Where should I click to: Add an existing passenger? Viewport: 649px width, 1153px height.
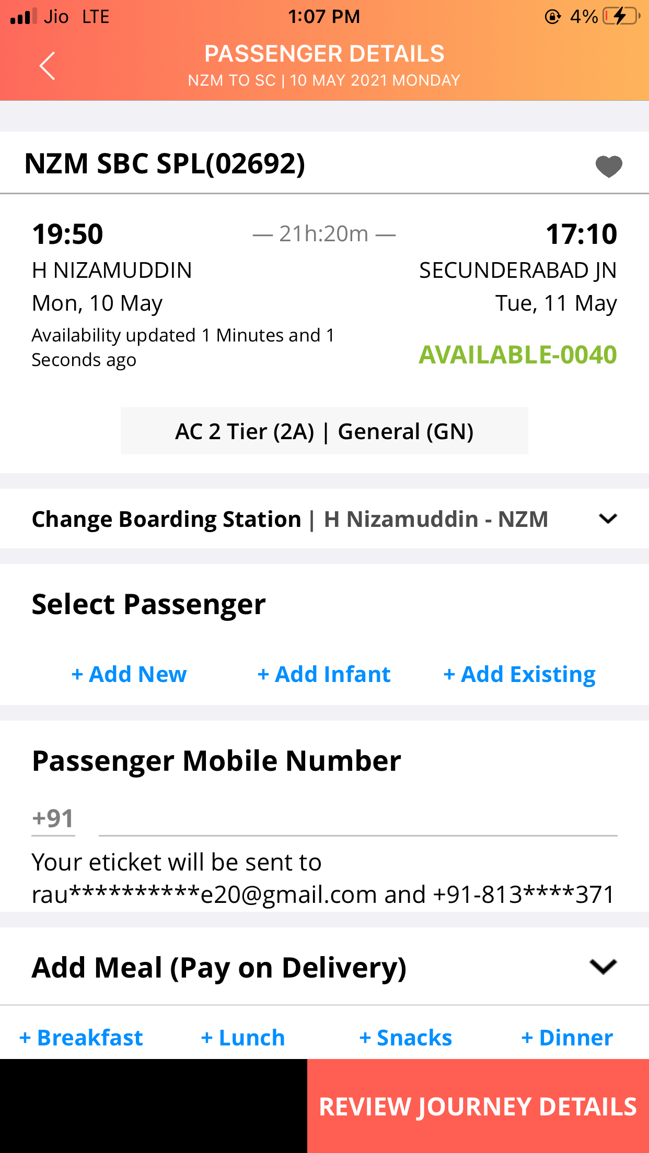pyautogui.click(x=519, y=674)
